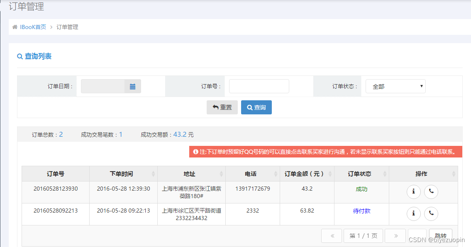Sort table by 地址 column arrows
Viewport: 471px width, 247px height.
coord(221,174)
